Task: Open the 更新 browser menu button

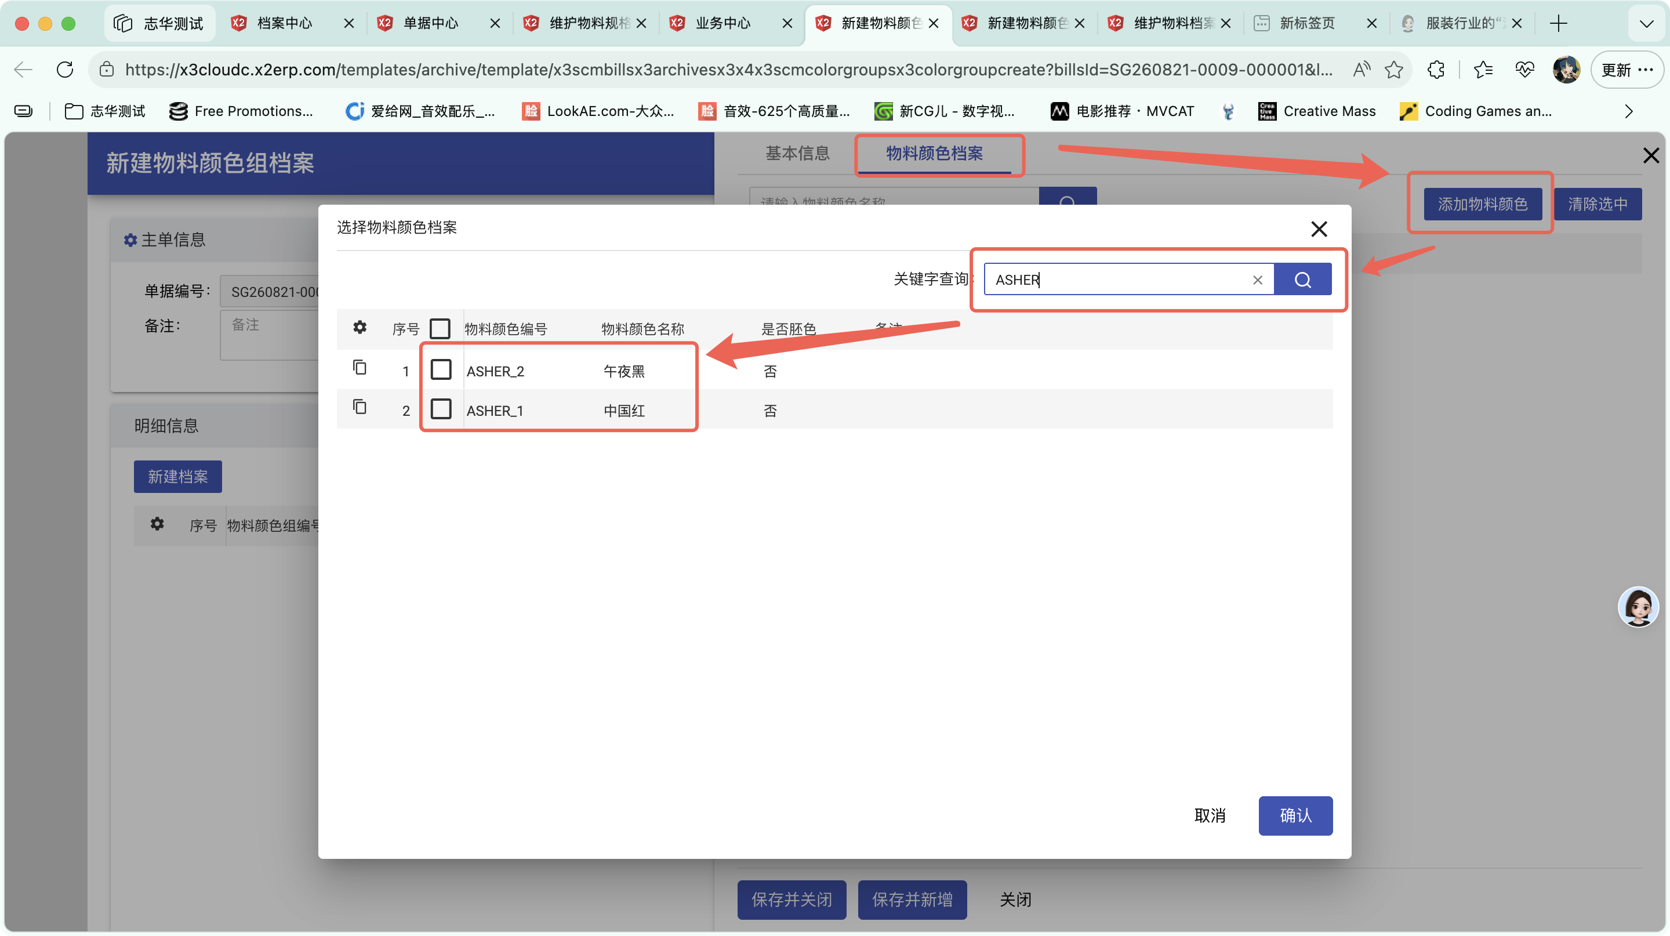Action: 1627,70
